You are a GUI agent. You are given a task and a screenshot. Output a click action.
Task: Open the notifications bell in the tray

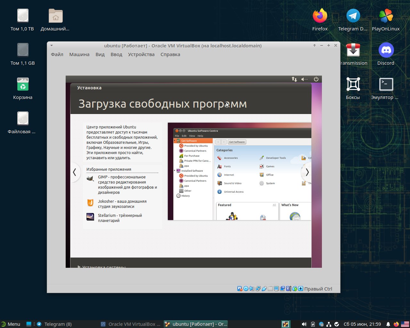pyautogui.click(x=388, y=324)
